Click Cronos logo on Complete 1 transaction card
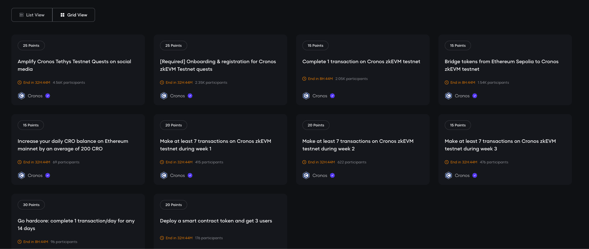The width and height of the screenshot is (589, 249). pyautogui.click(x=306, y=96)
